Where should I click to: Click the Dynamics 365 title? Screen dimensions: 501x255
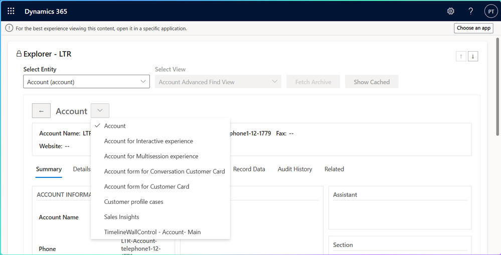pyautogui.click(x=46, y=12)
